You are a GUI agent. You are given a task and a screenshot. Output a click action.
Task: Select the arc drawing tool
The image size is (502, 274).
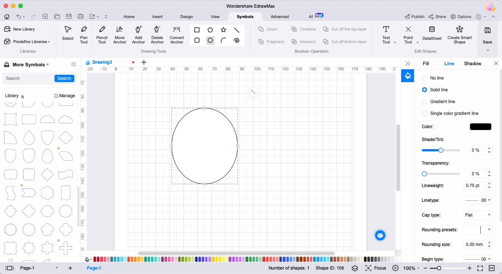[223, 40]
